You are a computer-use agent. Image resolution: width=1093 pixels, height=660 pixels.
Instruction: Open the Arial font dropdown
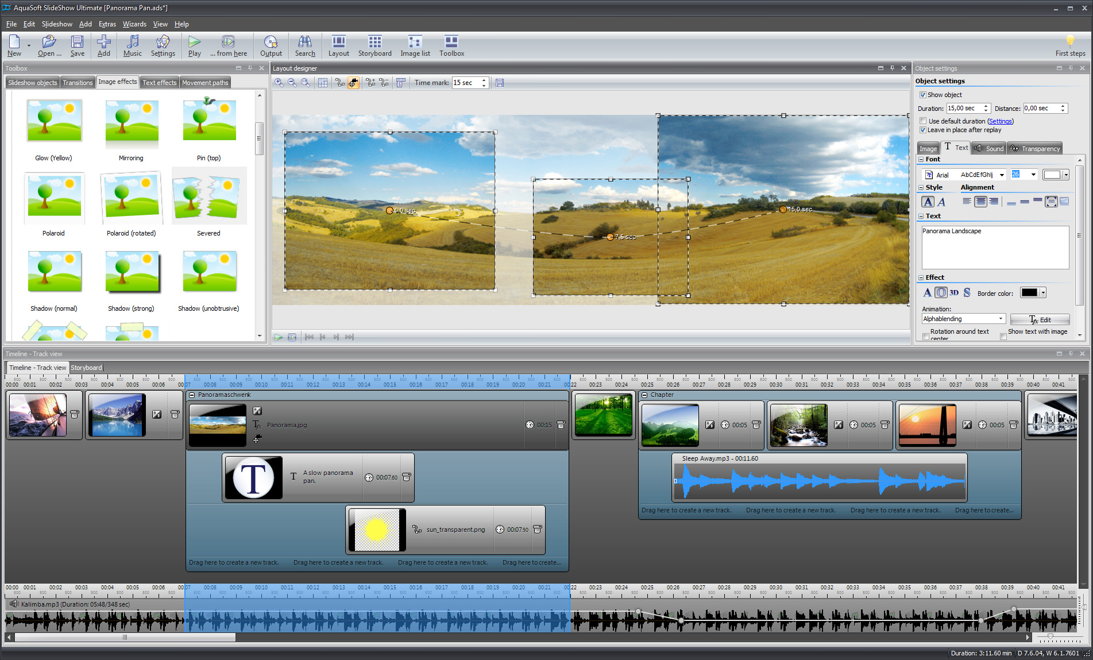(x=1002, y=175)
